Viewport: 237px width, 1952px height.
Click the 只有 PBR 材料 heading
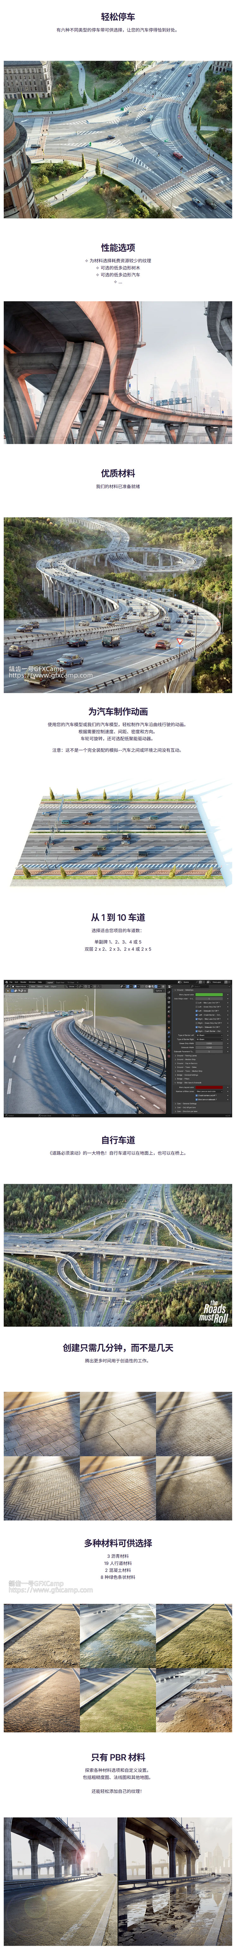click(118, 1757)
